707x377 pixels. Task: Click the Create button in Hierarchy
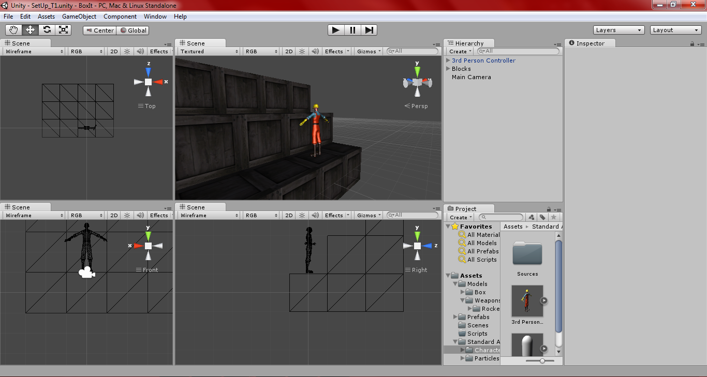pyautogui.click(x=460, y=51)
